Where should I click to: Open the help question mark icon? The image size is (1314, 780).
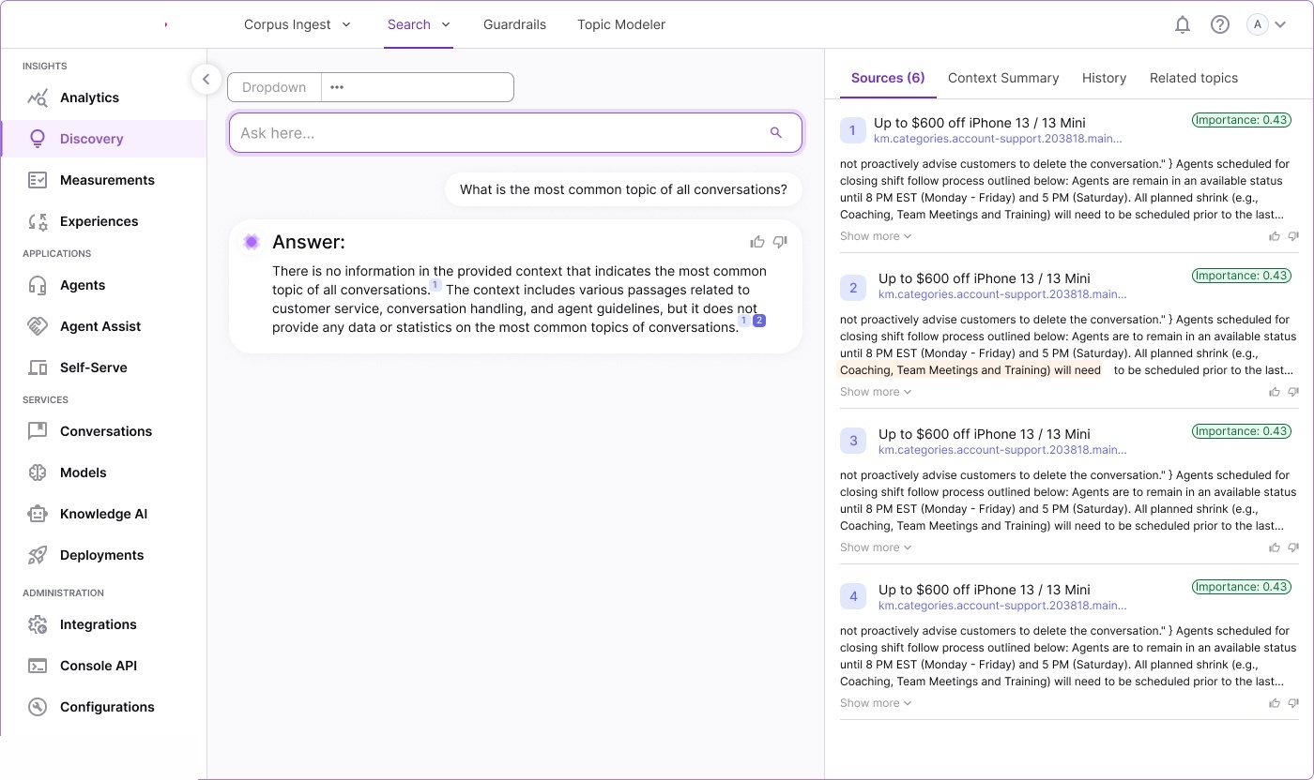[1219, 25]
